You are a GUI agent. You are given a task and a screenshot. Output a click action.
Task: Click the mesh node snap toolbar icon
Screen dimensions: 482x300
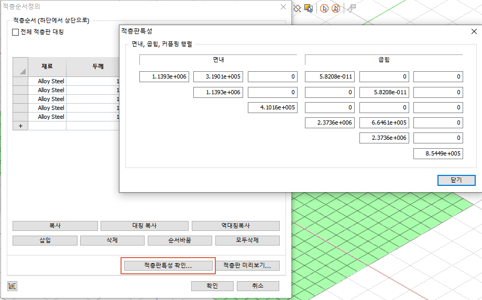tap(297, 8)
